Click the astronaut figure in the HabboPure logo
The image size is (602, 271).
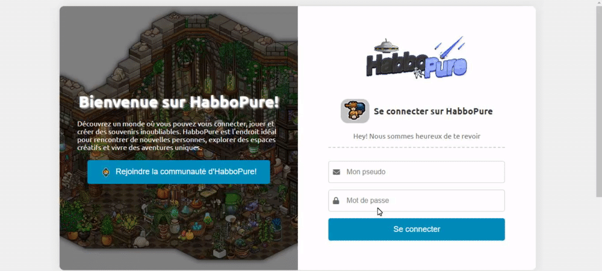418,72
